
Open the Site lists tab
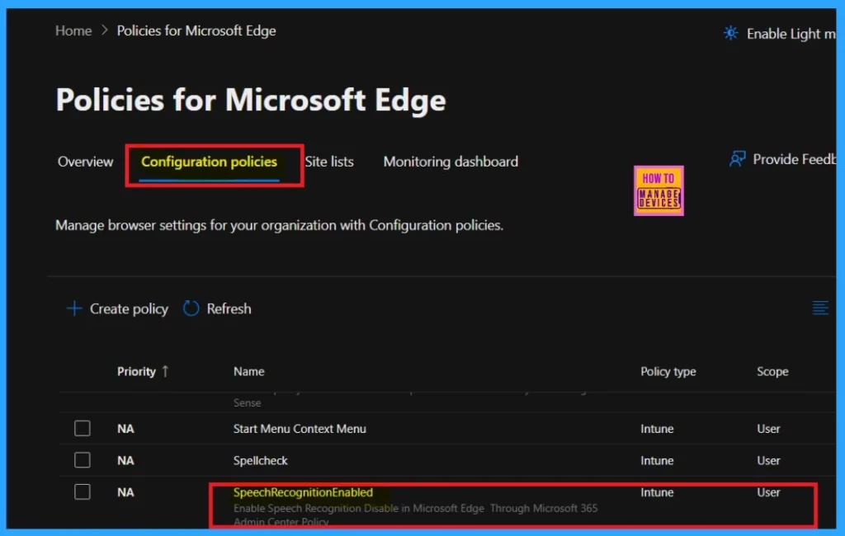point(329,162)
